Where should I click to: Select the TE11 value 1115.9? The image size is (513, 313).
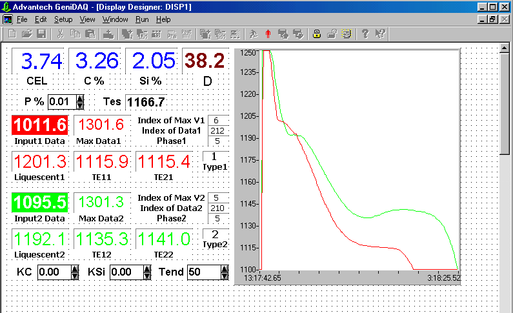point(102,161)
